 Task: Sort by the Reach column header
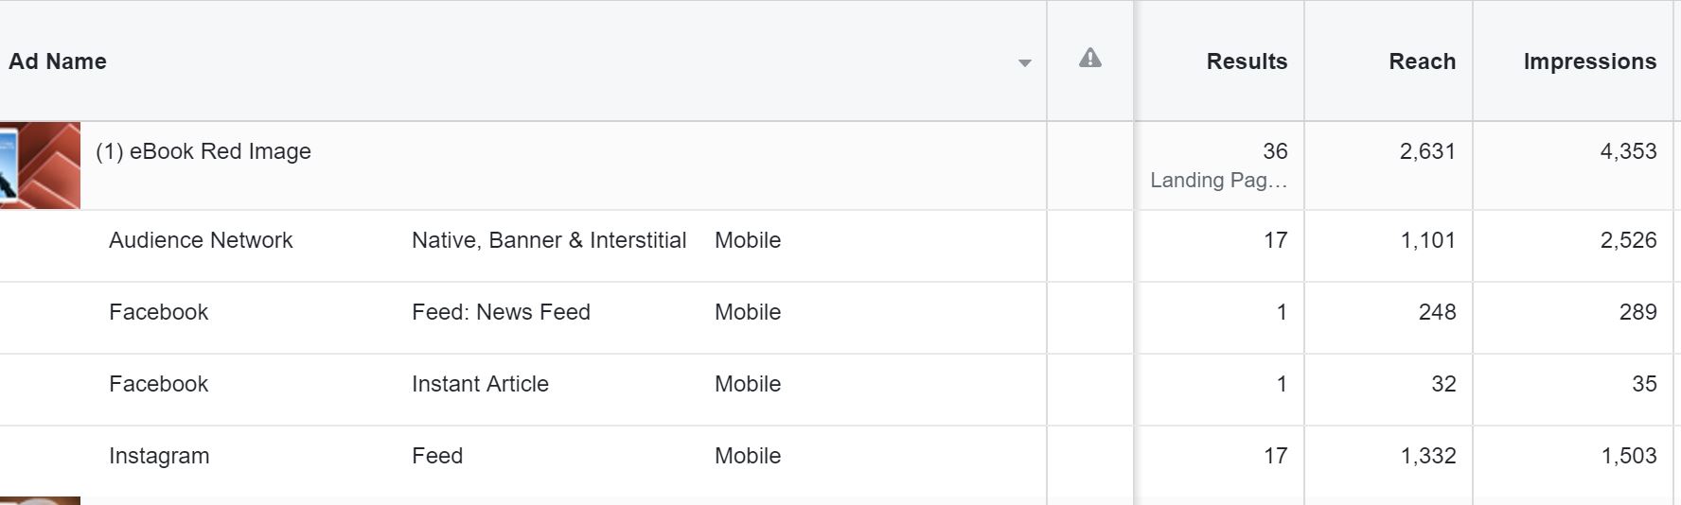[1422, 61]
